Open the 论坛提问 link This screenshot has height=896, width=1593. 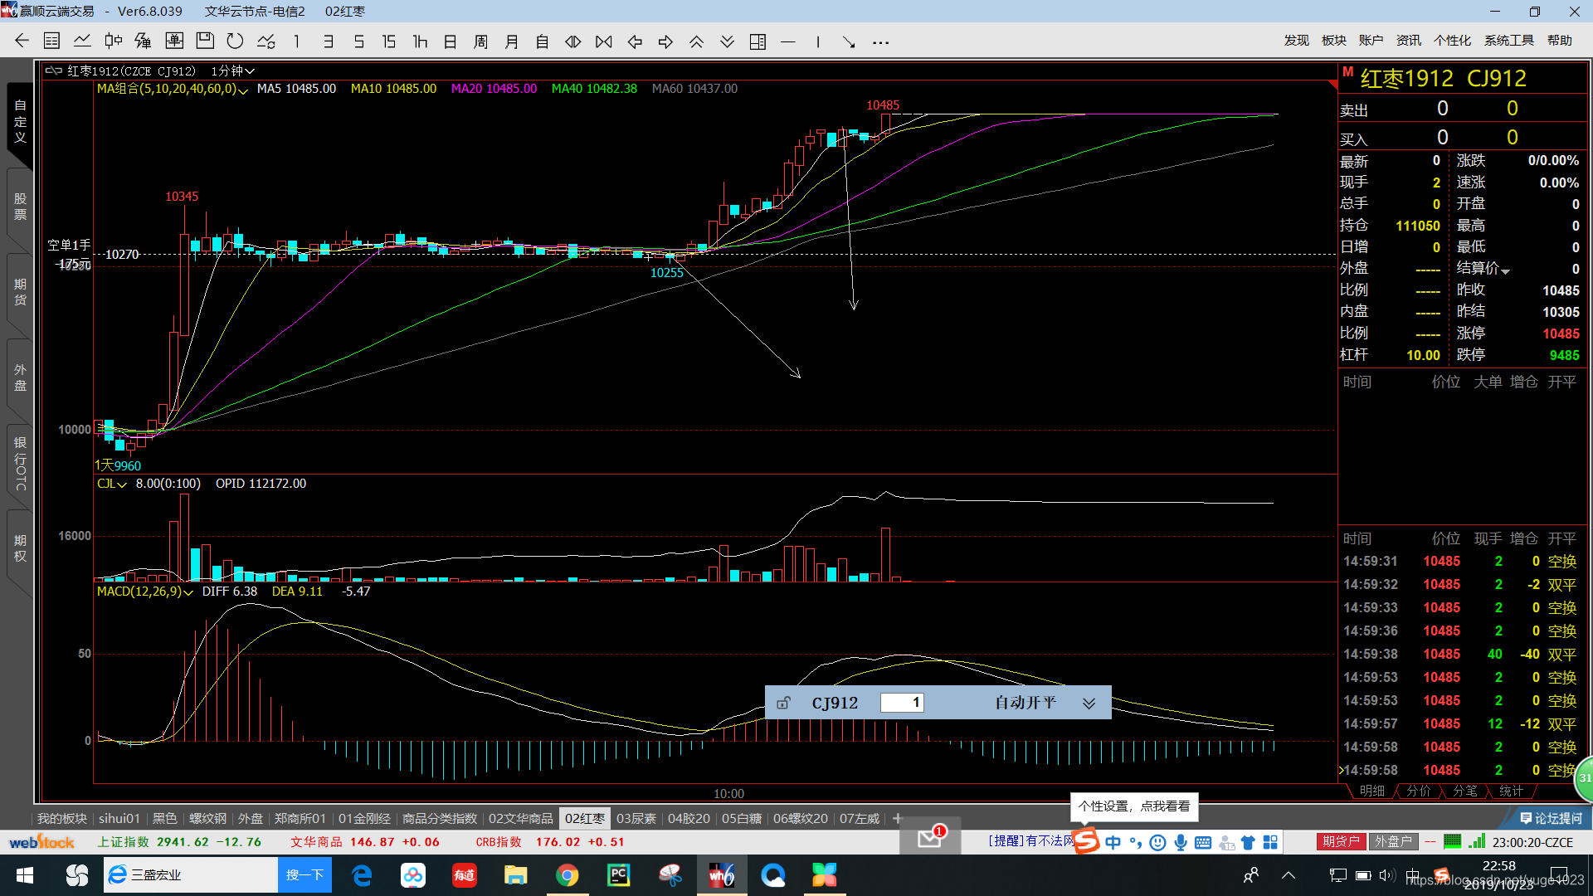tap(1551, 818)
